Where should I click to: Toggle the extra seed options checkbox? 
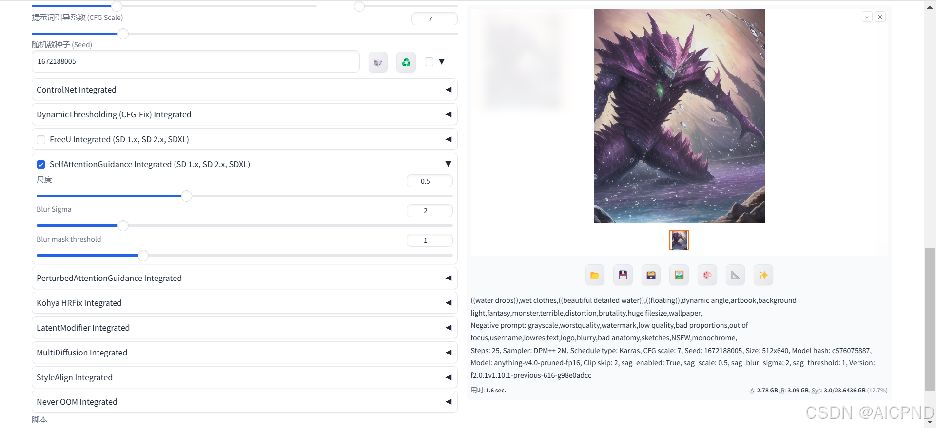pyautogui.click(x=429, y=62)
